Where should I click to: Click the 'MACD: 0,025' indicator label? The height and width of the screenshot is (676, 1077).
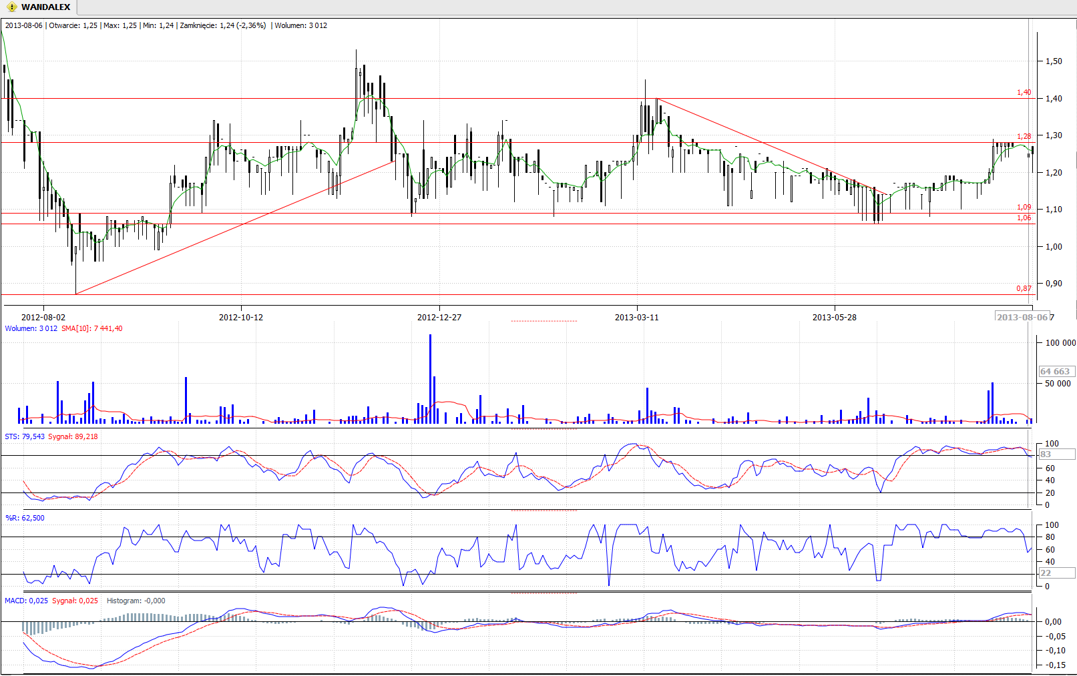[x=27, y=601]
